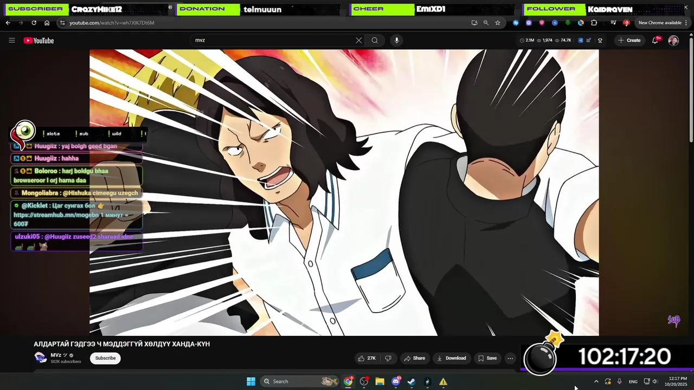This screenshot has height=390, width=694.
Task: Go to YouTube home via logo
Action: coord(38,40)
